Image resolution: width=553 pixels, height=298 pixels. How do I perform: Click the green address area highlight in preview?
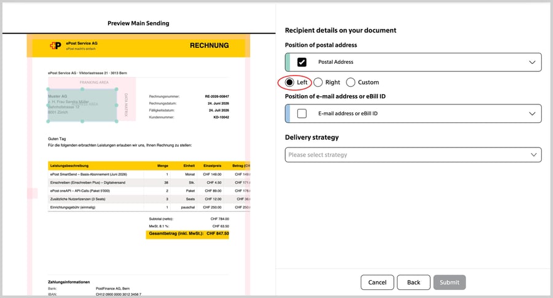pyautogui.click(x=82, y=105)
